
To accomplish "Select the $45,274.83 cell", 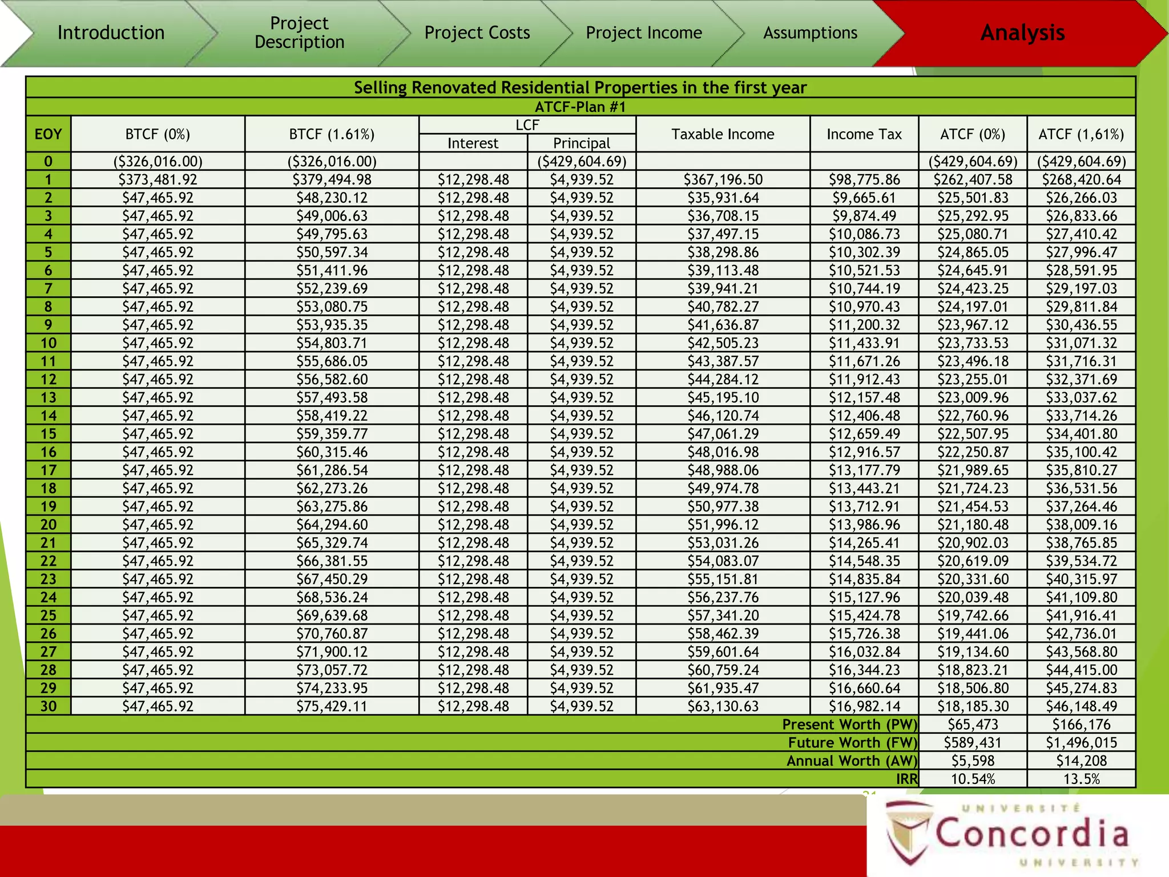I will (x=1081, y=688).
